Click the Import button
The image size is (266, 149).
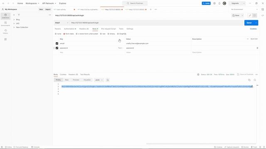click(x=48, y=10)
